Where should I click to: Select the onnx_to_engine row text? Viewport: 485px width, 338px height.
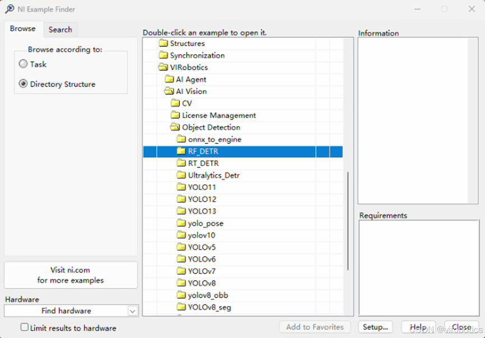pyautogui.click(x=215, y=139)
